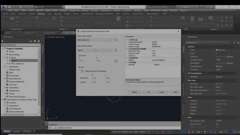Viewport: 240px width, 135px height.
Task: Collapse the Surfaces tree node
Action: (x=5, y=57)
